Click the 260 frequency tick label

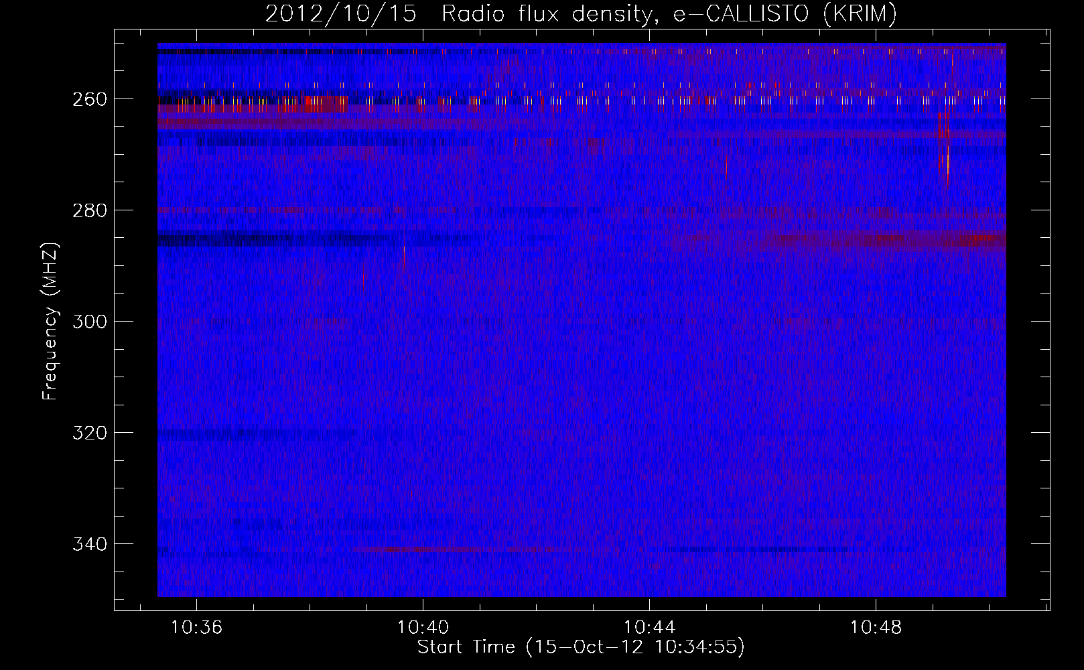[89, 99]
